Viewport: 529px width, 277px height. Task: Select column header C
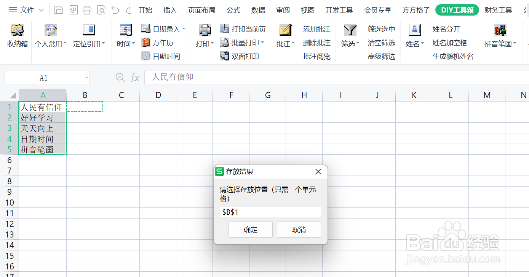pyautogui.click(x=121, y=95)
